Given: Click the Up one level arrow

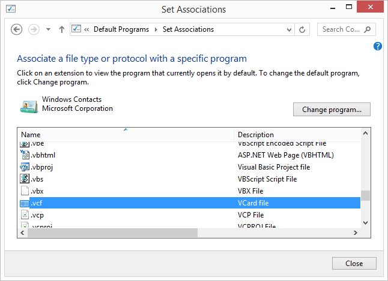Looking at the screenshot, I should tap(61, 29).
